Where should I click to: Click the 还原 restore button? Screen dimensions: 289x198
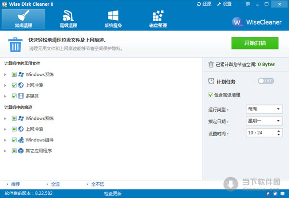204,4
